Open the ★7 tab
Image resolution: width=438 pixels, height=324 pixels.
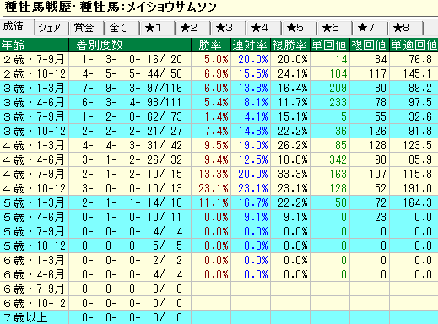370,28
